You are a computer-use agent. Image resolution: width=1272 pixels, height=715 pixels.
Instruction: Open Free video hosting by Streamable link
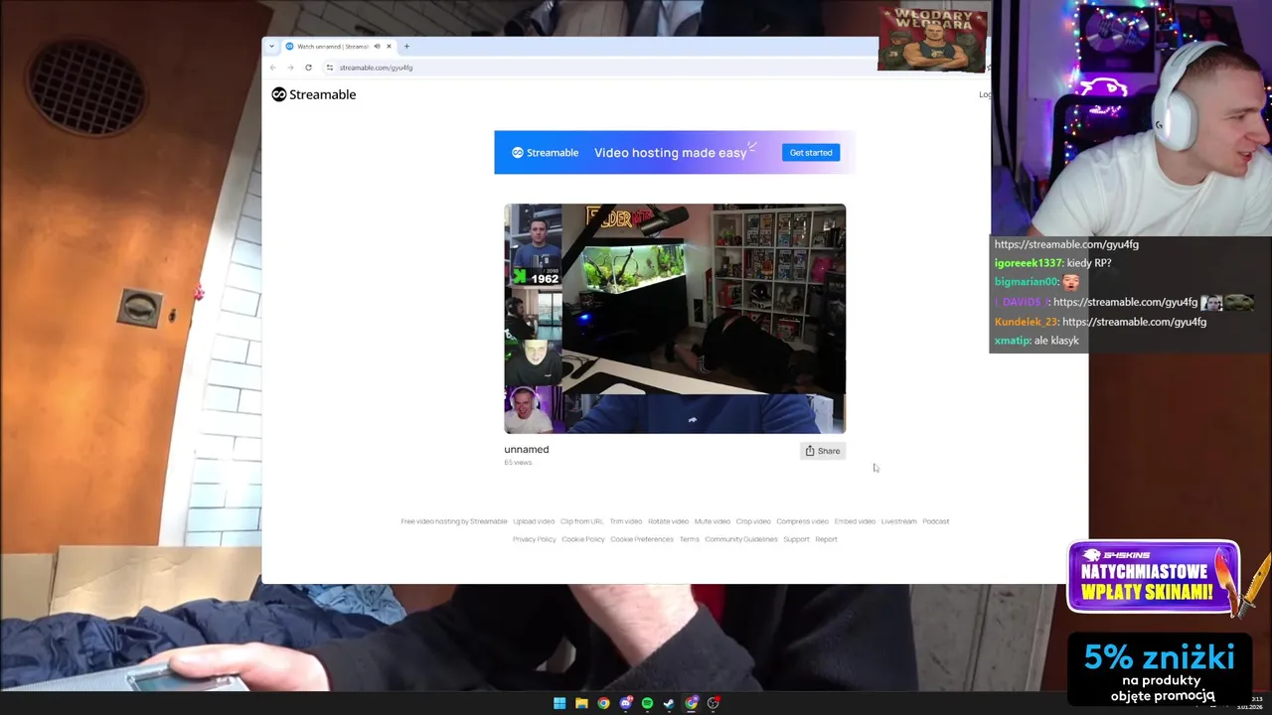coord(454,521)
